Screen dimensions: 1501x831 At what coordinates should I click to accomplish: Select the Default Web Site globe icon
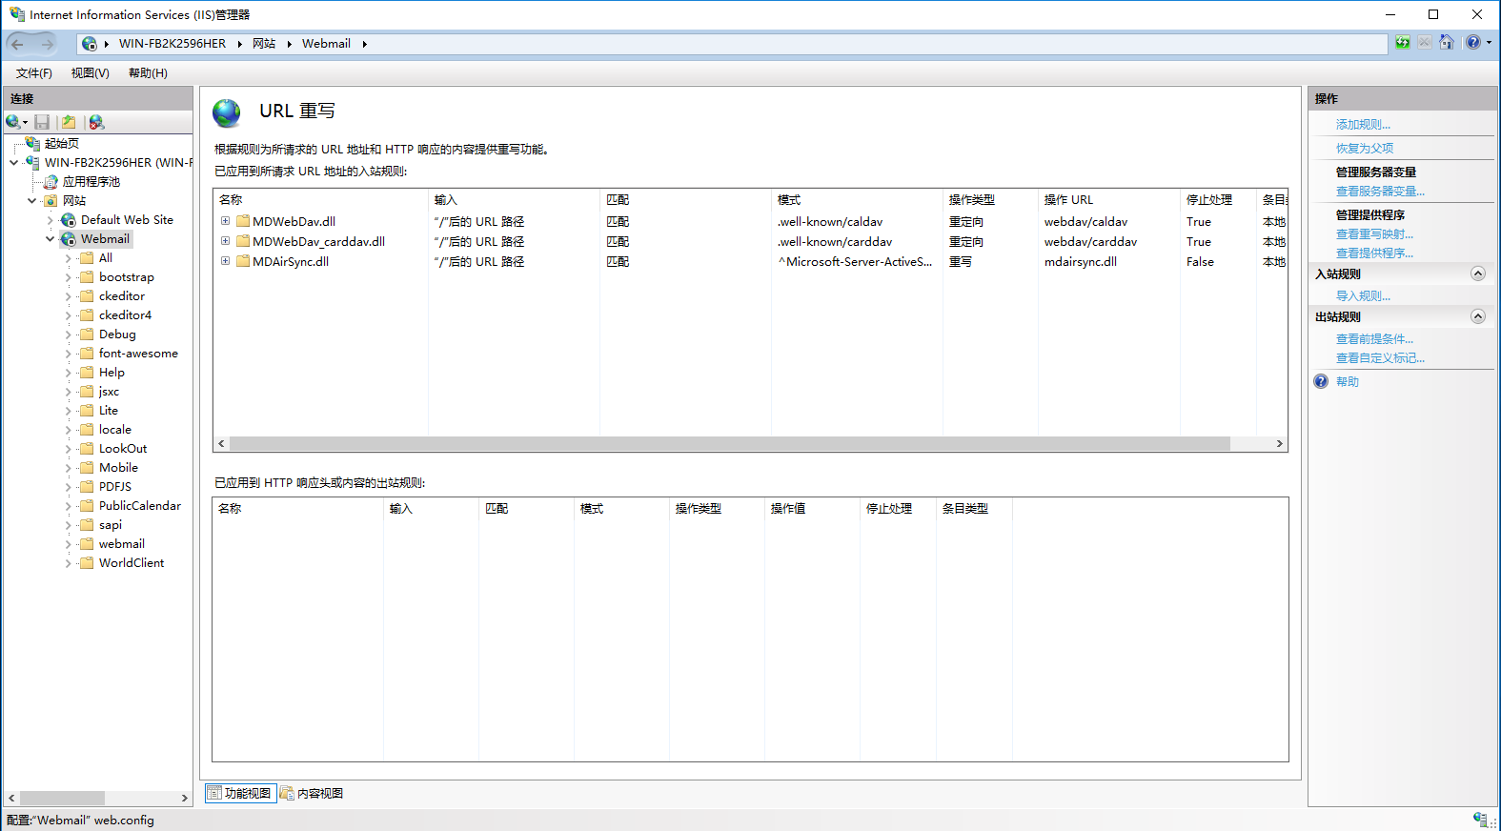pos(69,220)
